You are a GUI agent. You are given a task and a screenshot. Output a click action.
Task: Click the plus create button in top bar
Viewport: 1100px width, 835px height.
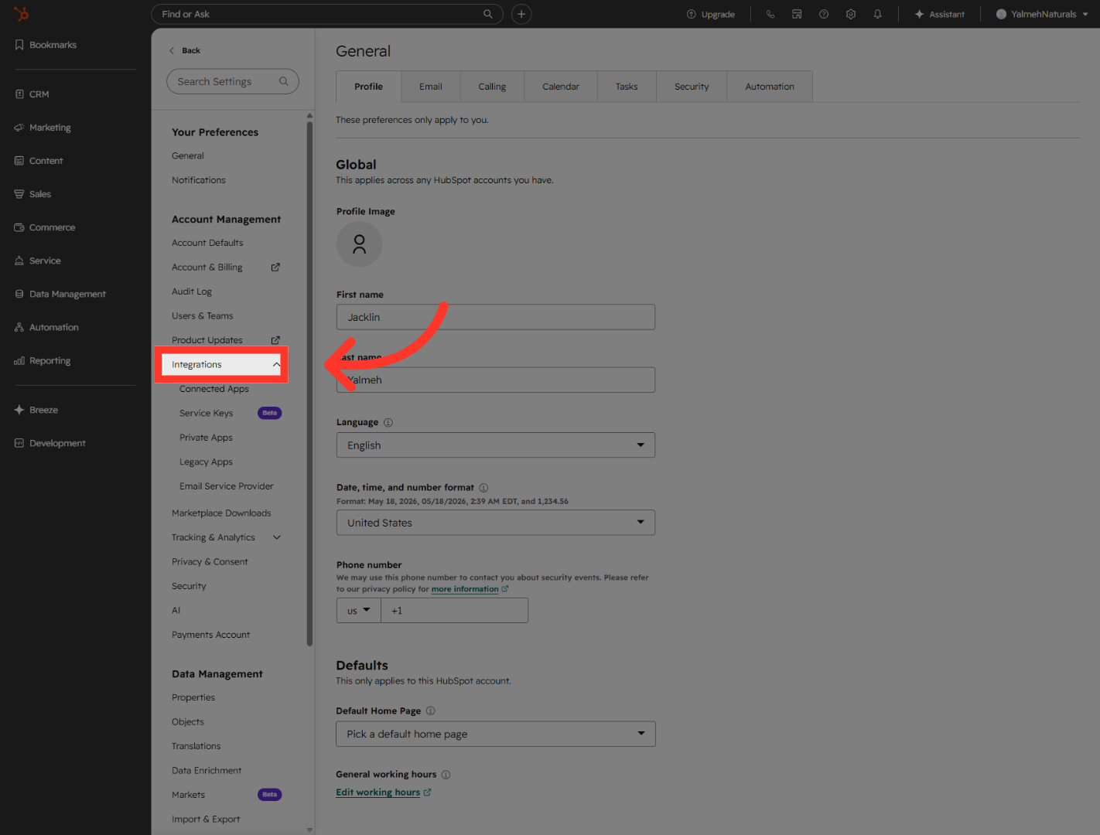tap(521, 14)
